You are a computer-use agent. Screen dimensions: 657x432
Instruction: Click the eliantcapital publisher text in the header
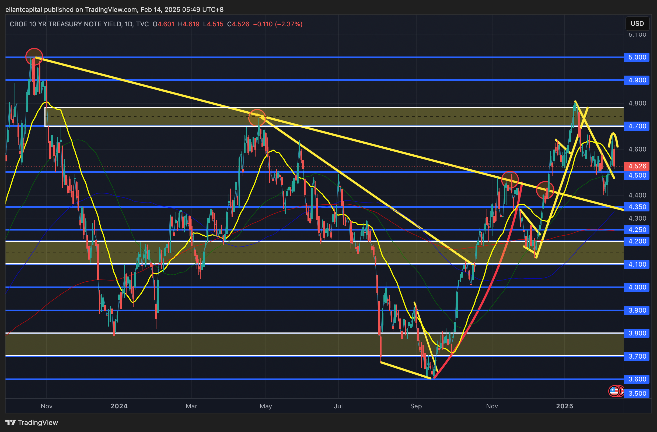[x=24, y=10]
